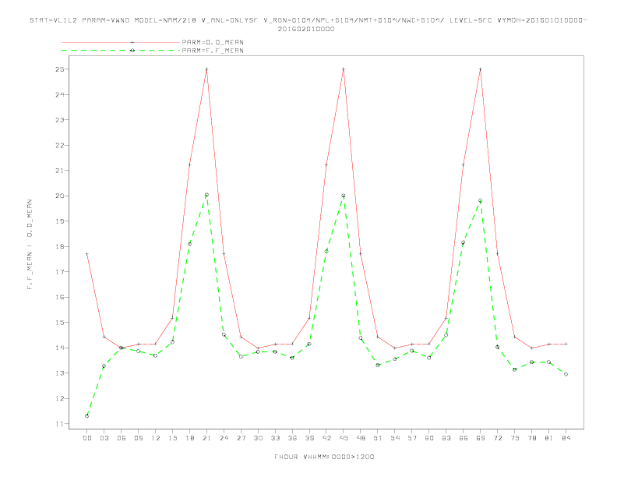617x477 pixels.
Task: Select green circle data point at FHOUR 51
Action: click(378, 366)
